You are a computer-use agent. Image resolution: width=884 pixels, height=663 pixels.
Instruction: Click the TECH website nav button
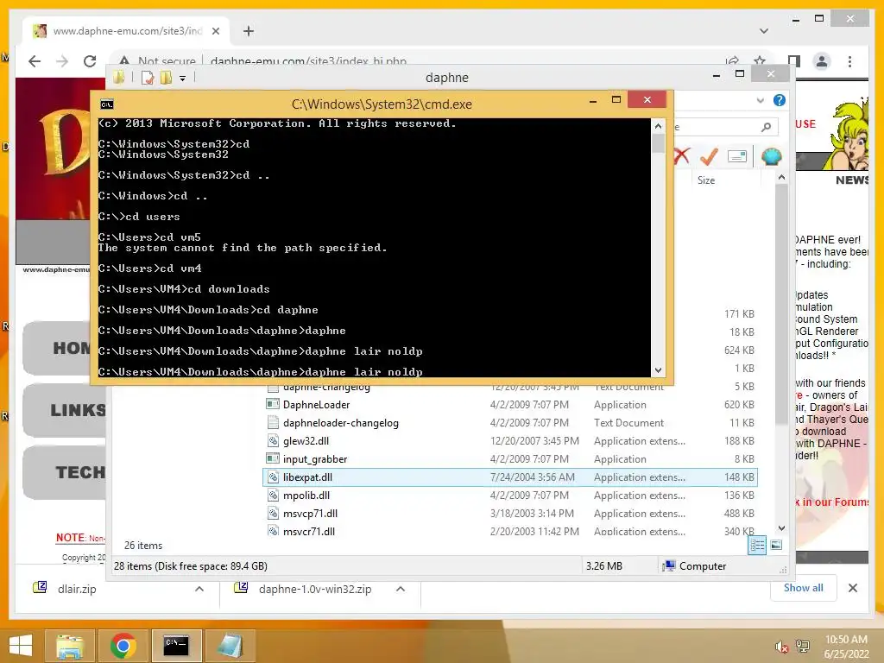tap(65, 472)
